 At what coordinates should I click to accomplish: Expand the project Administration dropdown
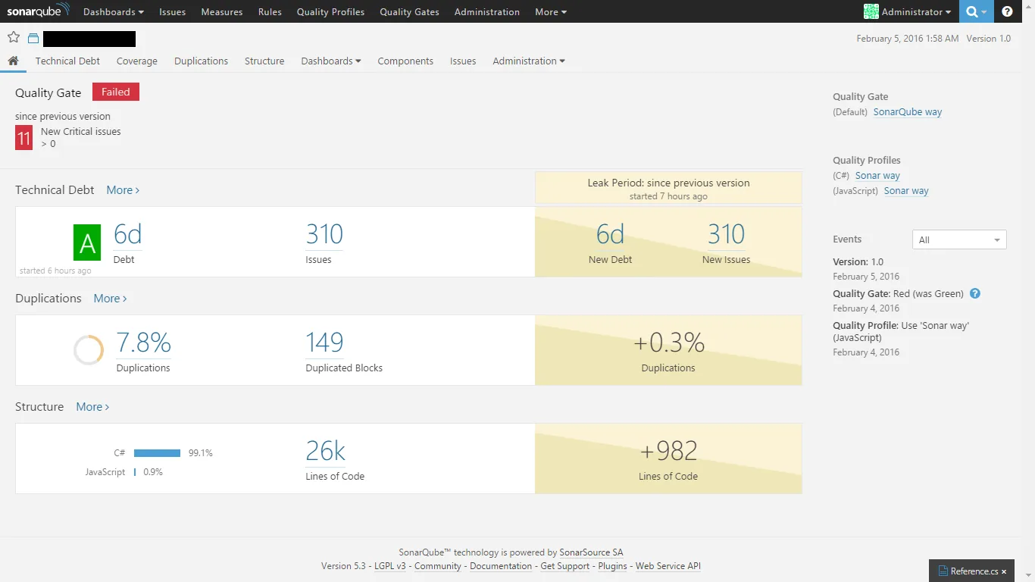tap(529, 61)
